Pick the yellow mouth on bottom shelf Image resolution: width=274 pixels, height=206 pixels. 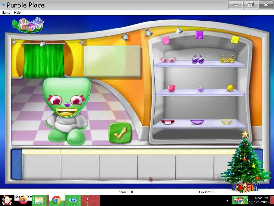coord(227,122)
